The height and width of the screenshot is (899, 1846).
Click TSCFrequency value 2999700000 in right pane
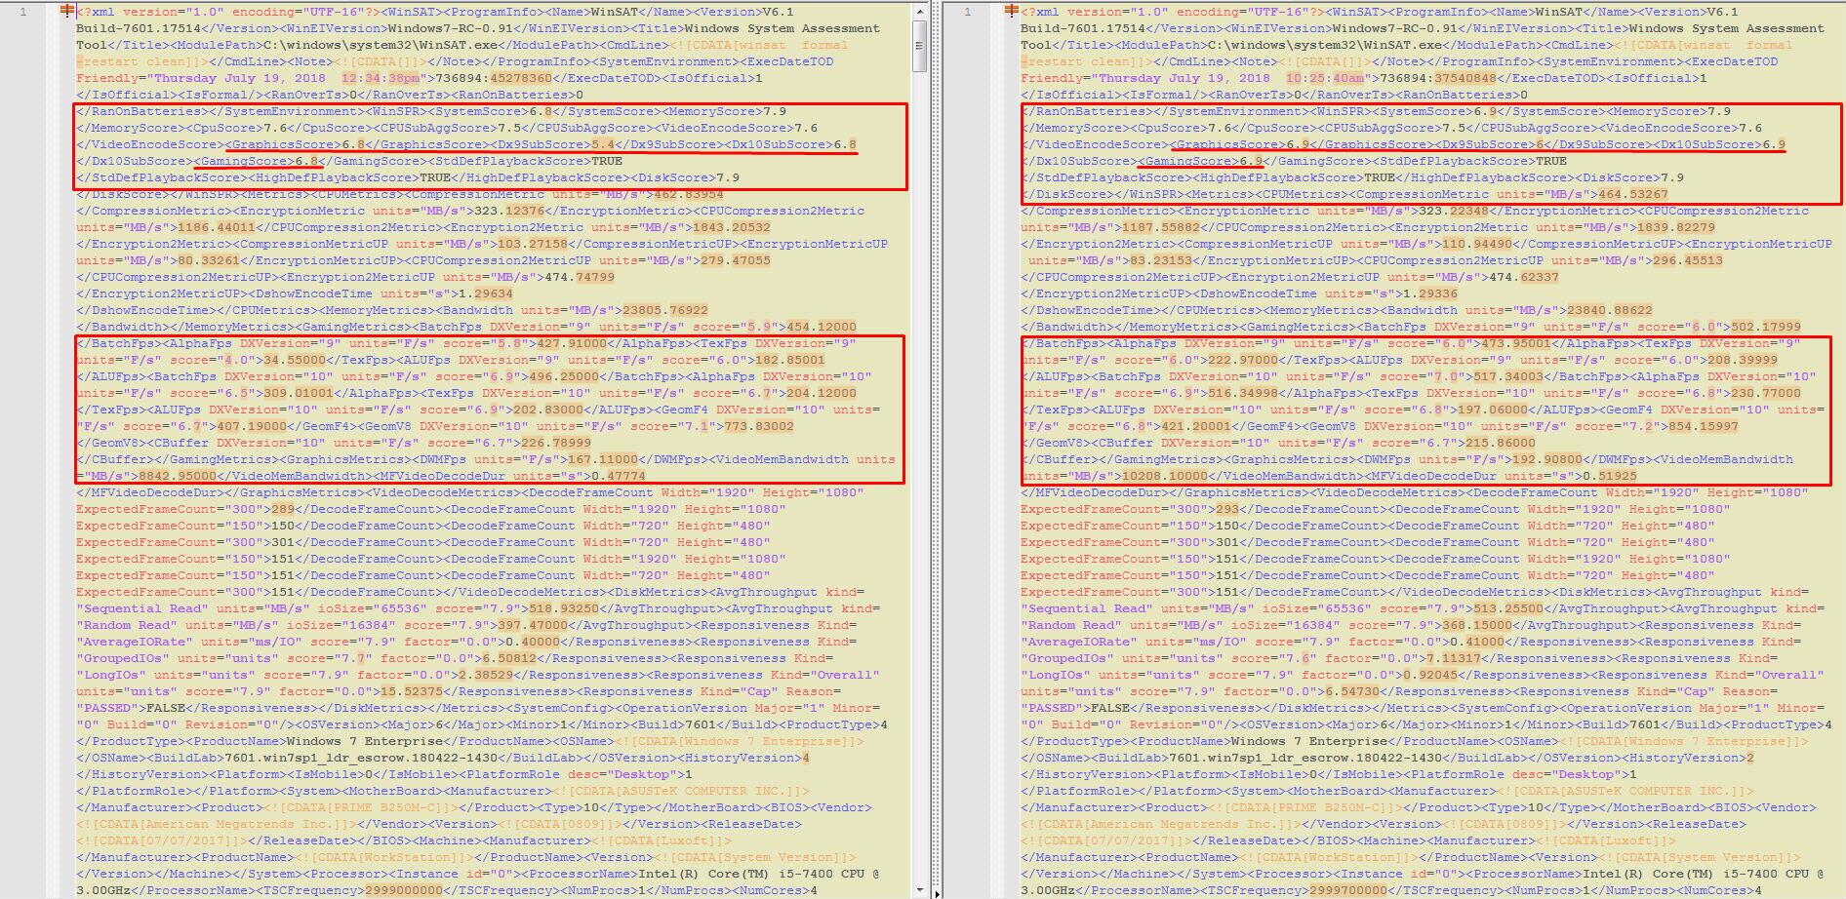click(x=1348, y=890)
